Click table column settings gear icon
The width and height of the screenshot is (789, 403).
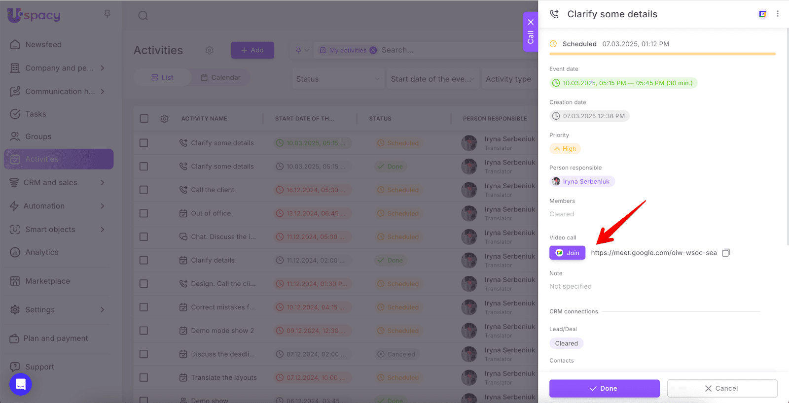[164, 119]
